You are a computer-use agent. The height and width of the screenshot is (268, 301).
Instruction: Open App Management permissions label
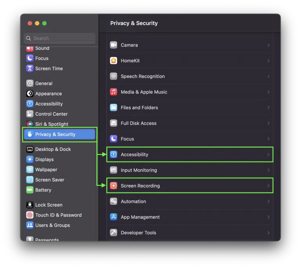tap(140, 217)
